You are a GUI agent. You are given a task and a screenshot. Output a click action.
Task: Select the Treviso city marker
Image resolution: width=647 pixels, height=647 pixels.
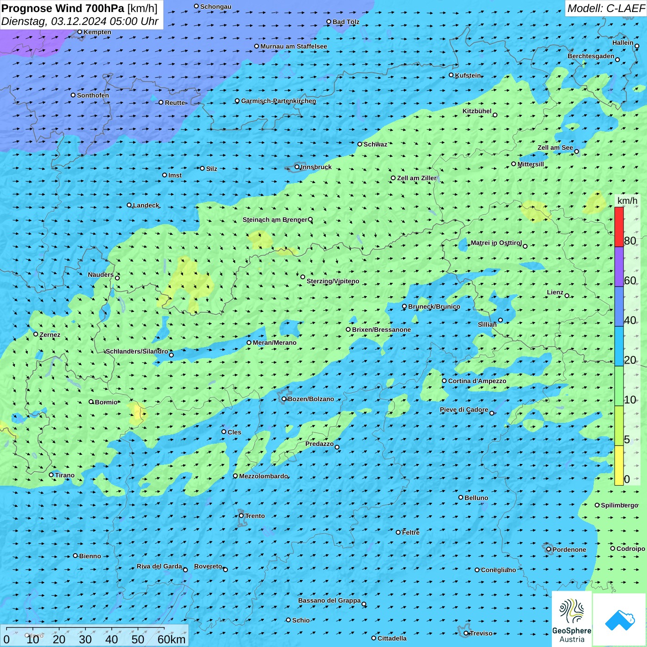[466, 633]
